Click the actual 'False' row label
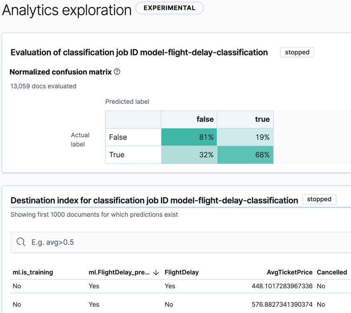Viewport: 351px width, 313px height. pyautogui.click(x=118, y=137)
